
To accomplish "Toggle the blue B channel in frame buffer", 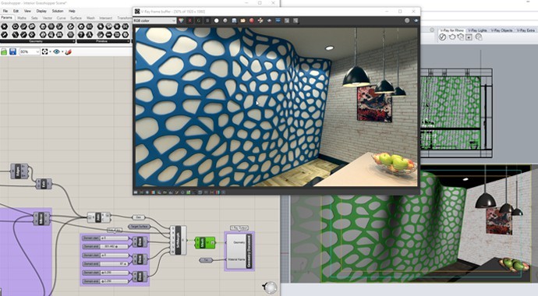I will 207,20.
